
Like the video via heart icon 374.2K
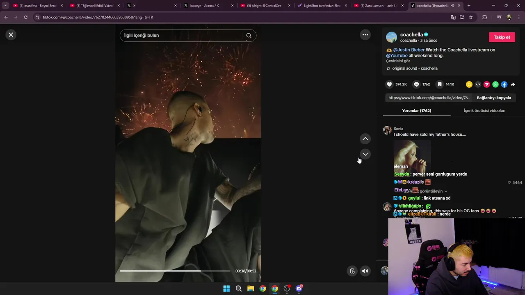click(x=389, y=84)
